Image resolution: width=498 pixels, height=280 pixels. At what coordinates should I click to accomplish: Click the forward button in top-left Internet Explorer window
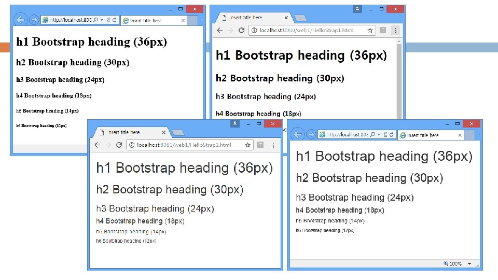(x=34, y=20)
